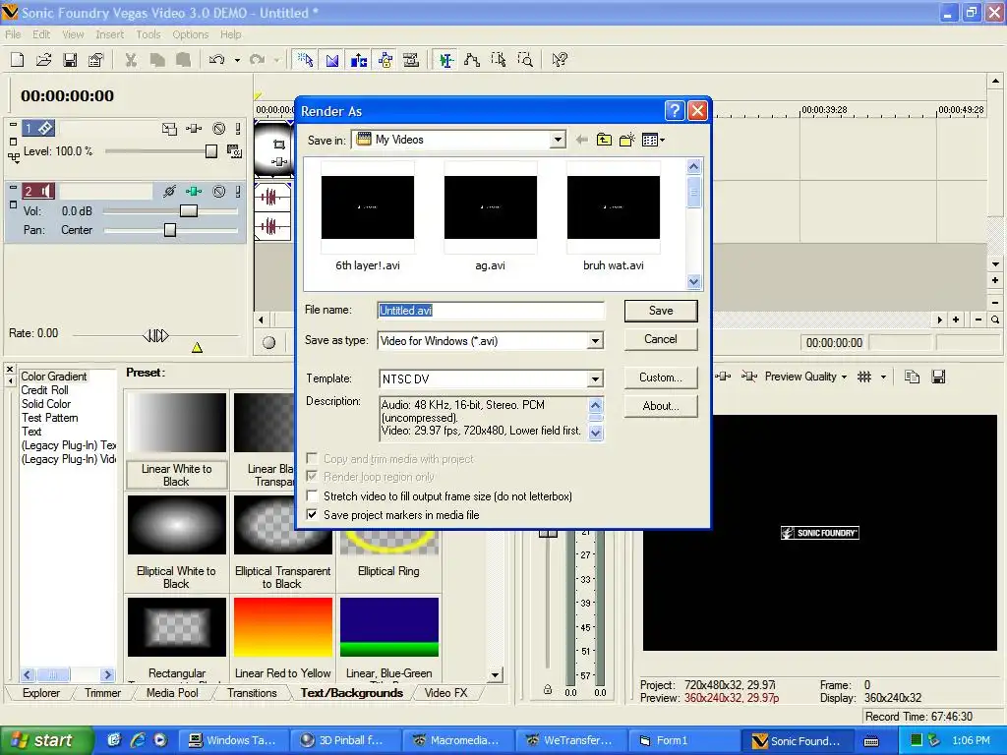Switch to the Media Pool tab
The image size is (1007, 755).
pos(172,693)
